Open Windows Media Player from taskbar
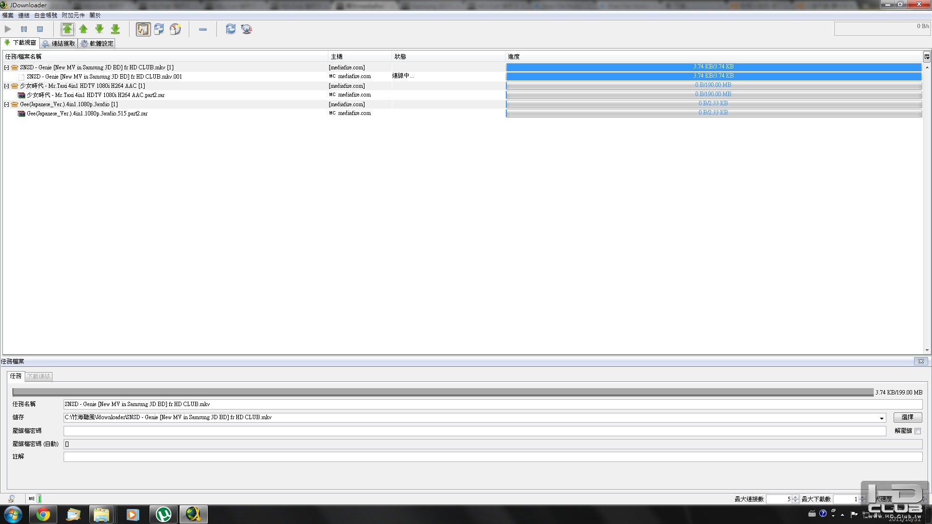 click(133, 515)
